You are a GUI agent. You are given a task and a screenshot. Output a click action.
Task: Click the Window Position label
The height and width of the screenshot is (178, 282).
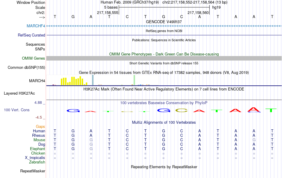(x=31, y=2)
